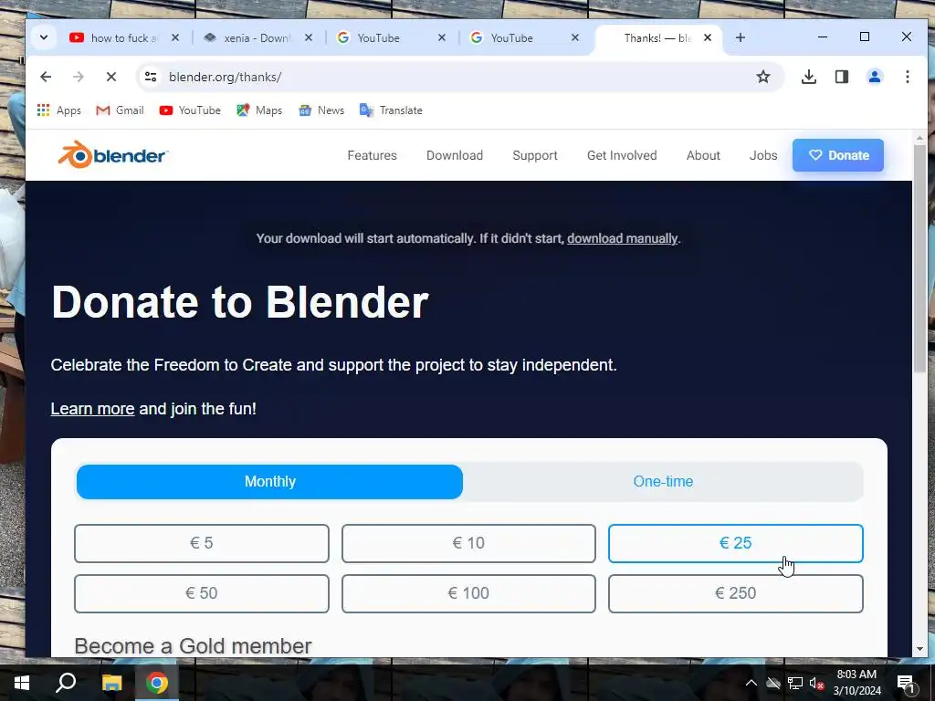Open Chrome downloads icon
935x701 pixels.
(809, 77)
